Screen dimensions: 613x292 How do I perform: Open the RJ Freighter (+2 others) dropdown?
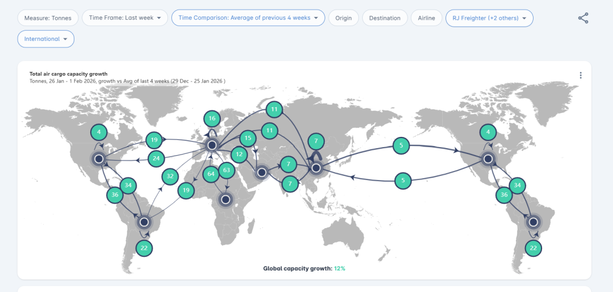(x=489, y=18)
